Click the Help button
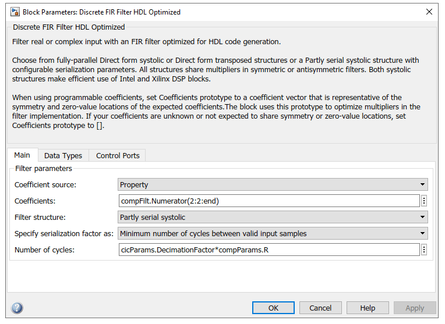Image resolution: width=445 pixels, height=324 pixels. pos(368,308)
